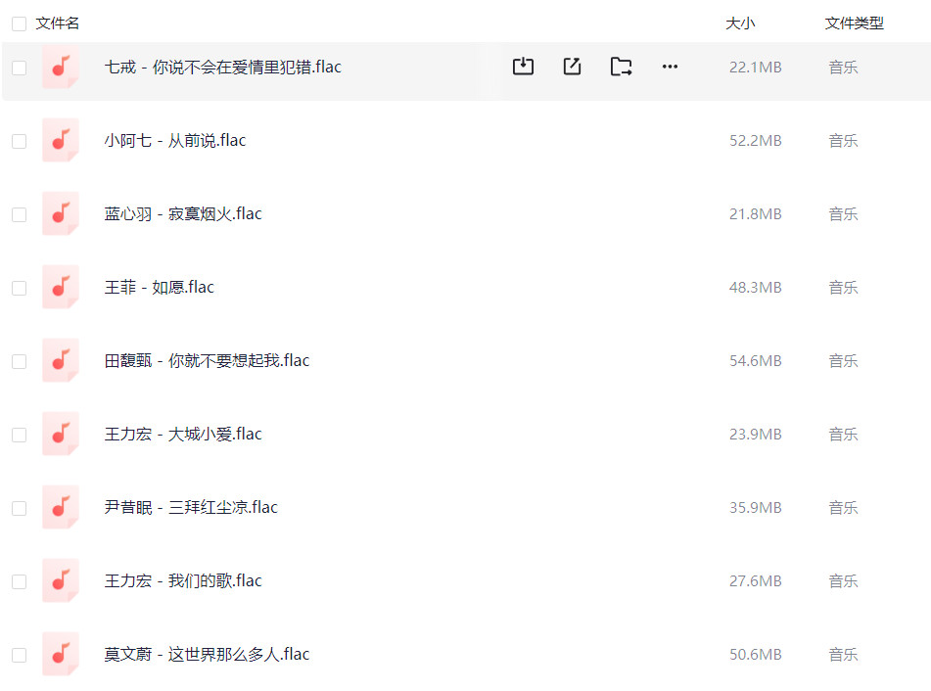Image resolution: width=931 pixels, height=691 pixels.
Task: Click music icon beside 大城小爱.flac
Action: point(61,434)
